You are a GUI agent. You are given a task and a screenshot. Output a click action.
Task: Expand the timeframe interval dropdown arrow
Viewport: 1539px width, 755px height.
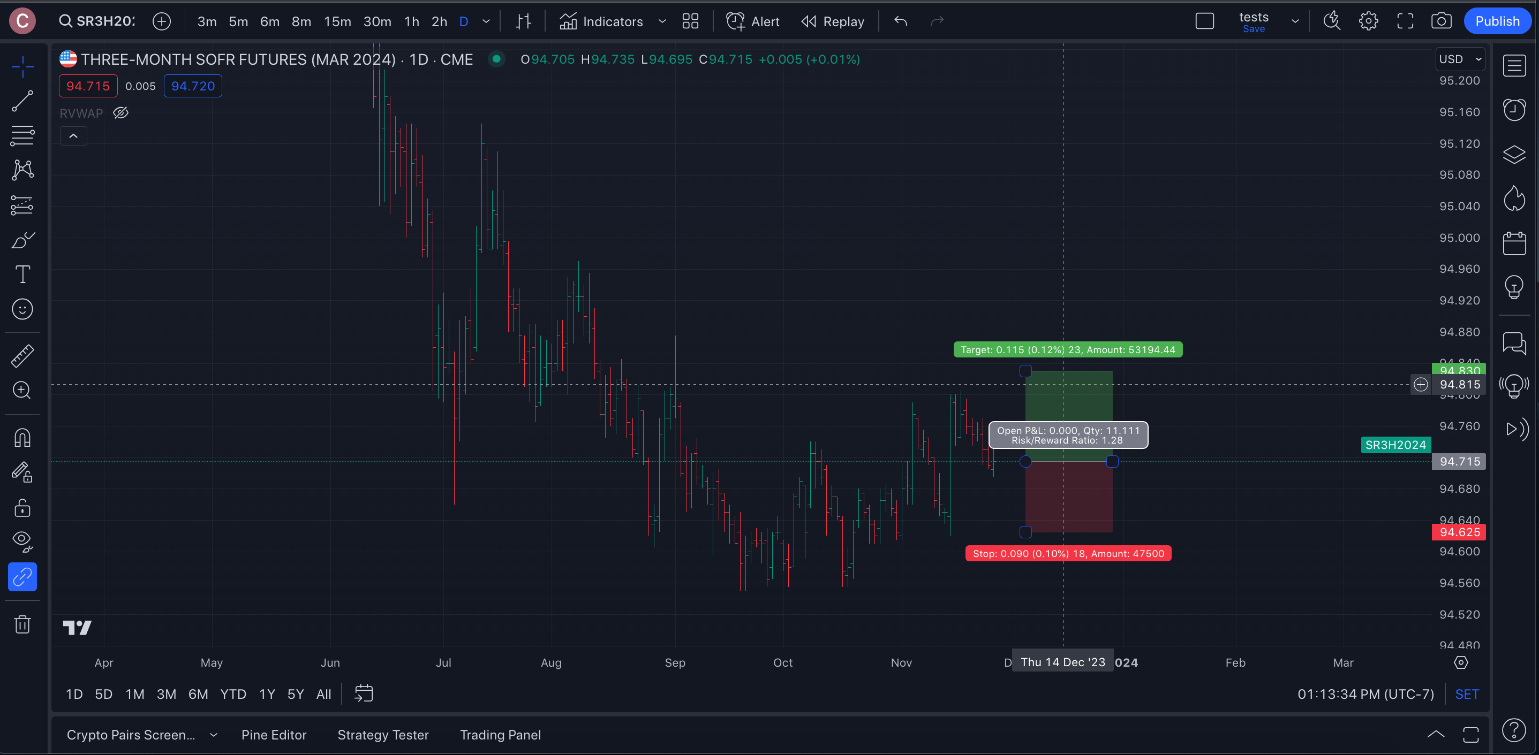point(486,21)
